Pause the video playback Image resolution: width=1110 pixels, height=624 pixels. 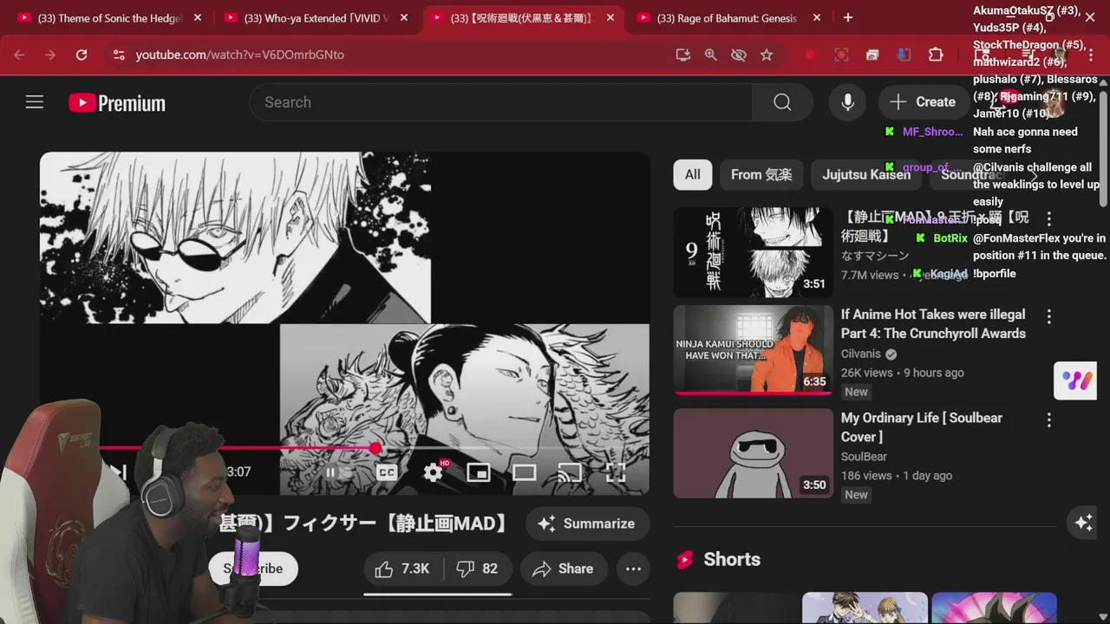point(330,472)
